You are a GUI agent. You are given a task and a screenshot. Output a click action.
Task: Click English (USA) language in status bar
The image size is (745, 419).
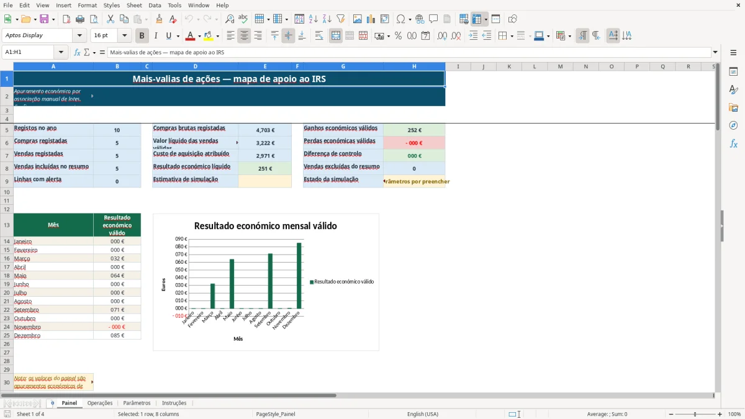(x=422, y=414)
